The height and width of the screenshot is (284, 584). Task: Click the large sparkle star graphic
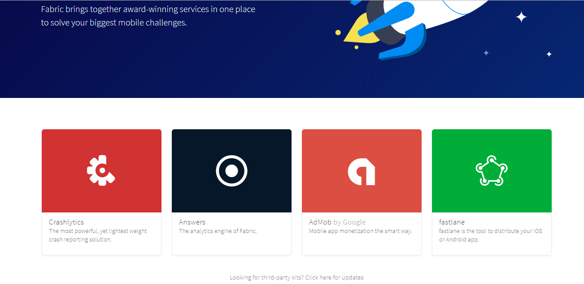tap(521, 17)
